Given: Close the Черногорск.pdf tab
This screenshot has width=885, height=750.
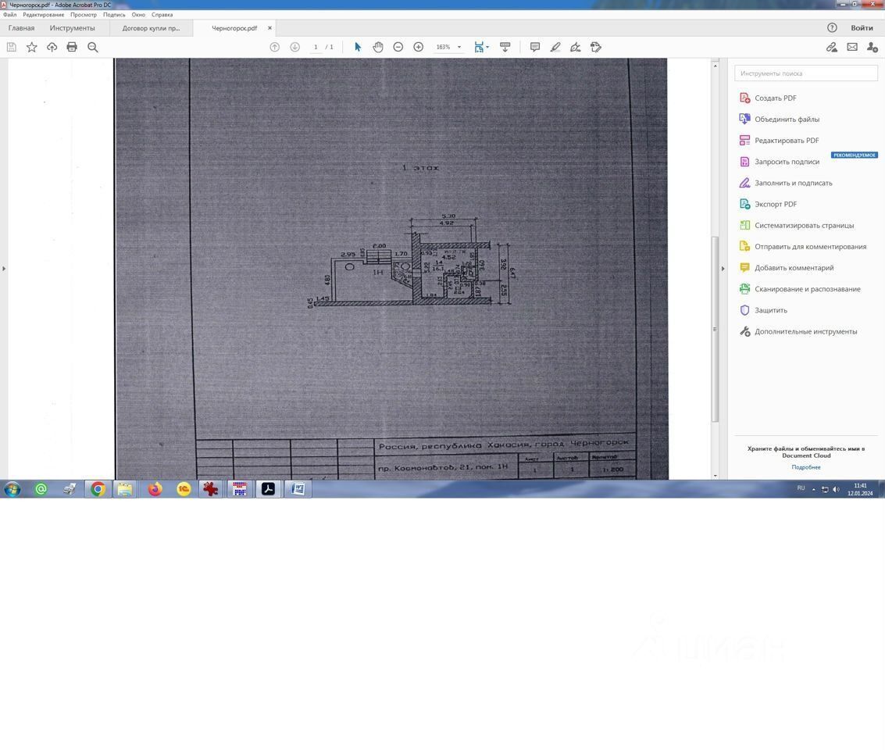Looking at the screenshot, I should [269, 27].
